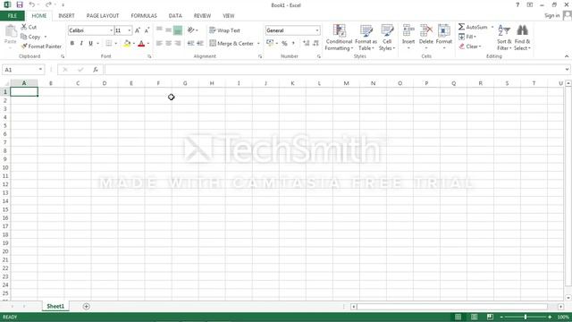The height and width of the screenshot is (322, 572).
Task: Activate Format Painter
Action: (x=41, y=47)
